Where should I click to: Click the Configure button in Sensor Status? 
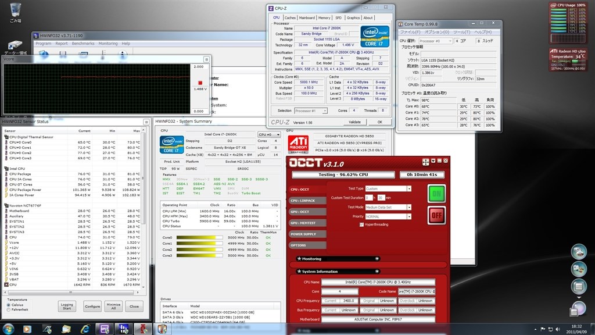click(x=92, y=306)
